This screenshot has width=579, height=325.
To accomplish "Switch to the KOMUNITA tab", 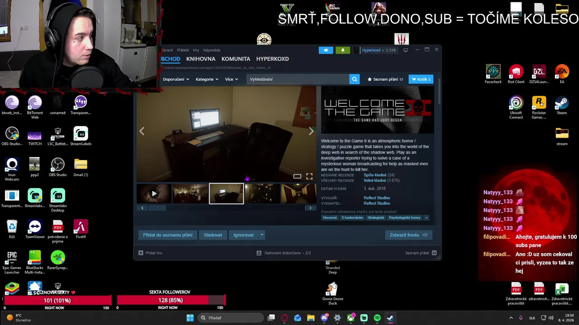I will (x=236, y=59).
